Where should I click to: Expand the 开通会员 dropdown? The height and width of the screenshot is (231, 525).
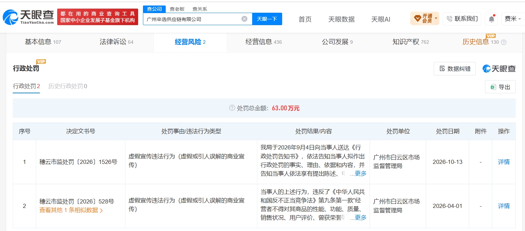[424, 19]
